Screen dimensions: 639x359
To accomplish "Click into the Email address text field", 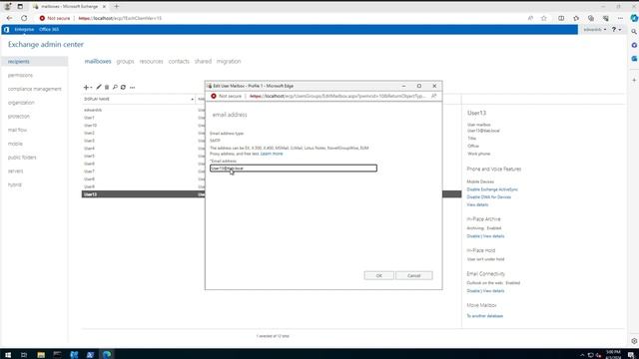I will point(294,169).
